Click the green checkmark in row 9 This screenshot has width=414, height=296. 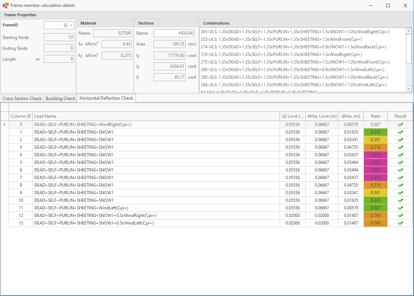click(x=400, y=193)
